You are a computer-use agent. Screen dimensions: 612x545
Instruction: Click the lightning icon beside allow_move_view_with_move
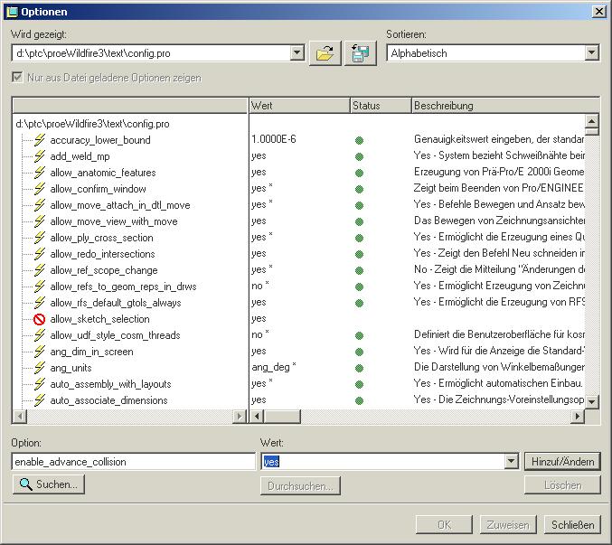click(x=40, y=221)
